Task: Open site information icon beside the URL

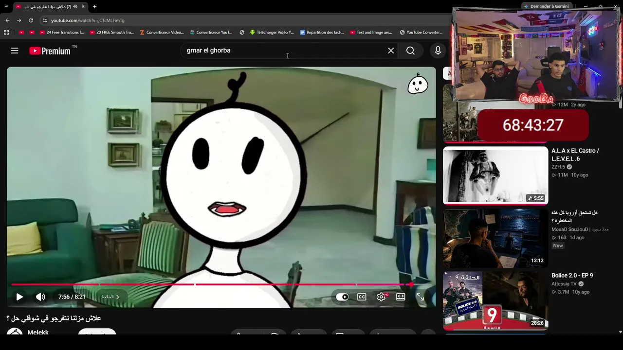Action: (x=44, y=20)
